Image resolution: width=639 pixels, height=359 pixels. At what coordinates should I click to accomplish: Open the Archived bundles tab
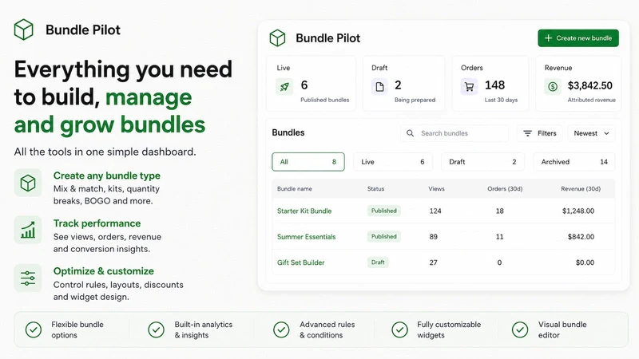pyautogui.click(x=574, y=162)
